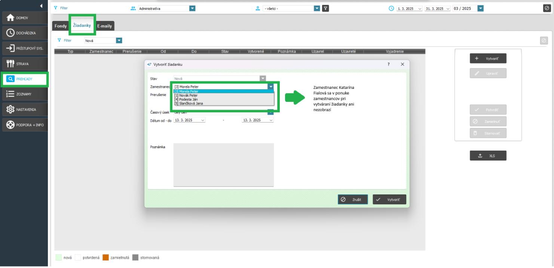Open Podpora + Info sidebar section
The image size is (554, 268).
[x=25, y=125]
